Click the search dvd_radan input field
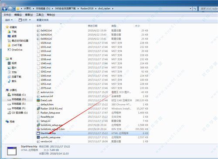This screenshot has height=159, width=218. pyautogui.click(x=208, y=9)
